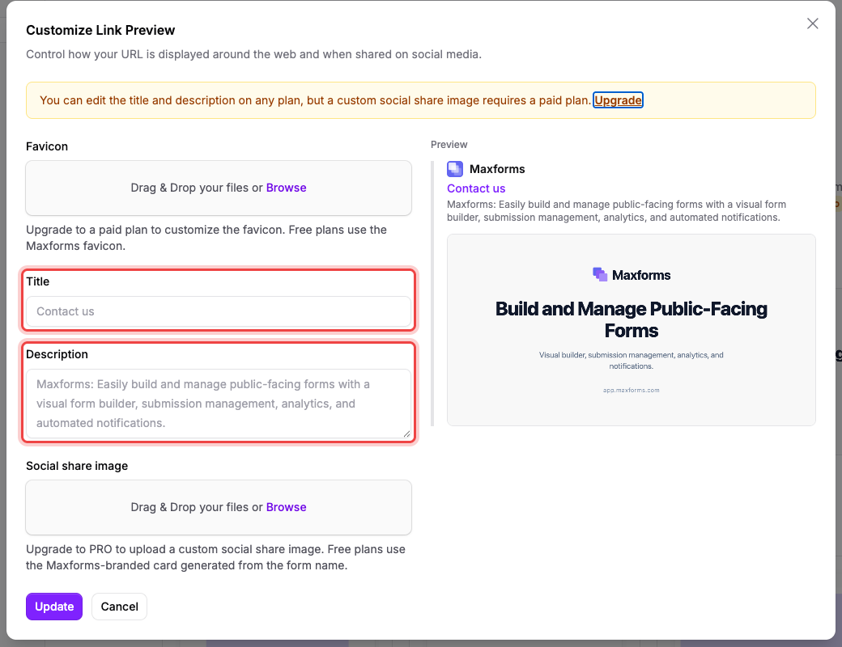842x647 pixels.
Task: Click the 'Control how your URL is displayed' subtitle
Action: click(253, 54)
